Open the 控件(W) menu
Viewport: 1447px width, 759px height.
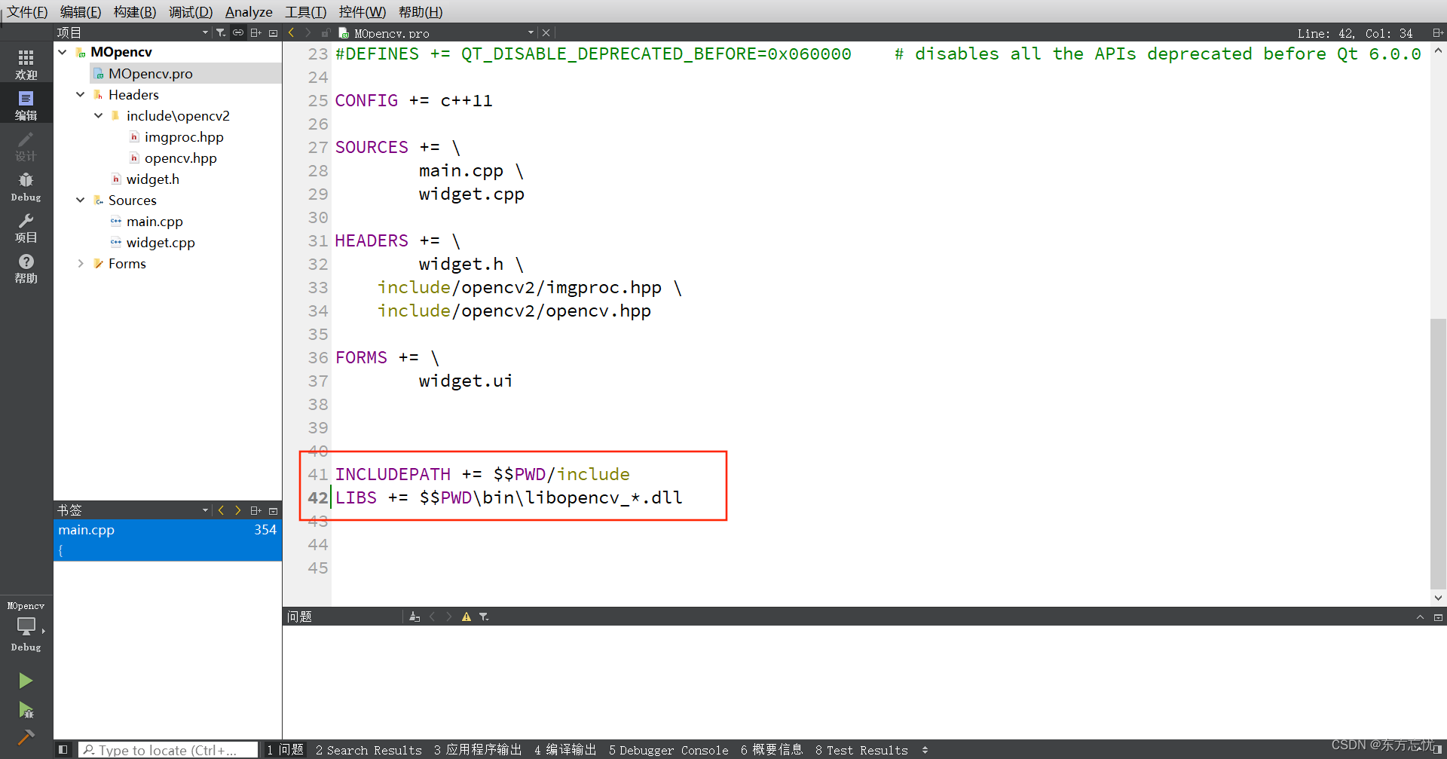tap(362, 11)
